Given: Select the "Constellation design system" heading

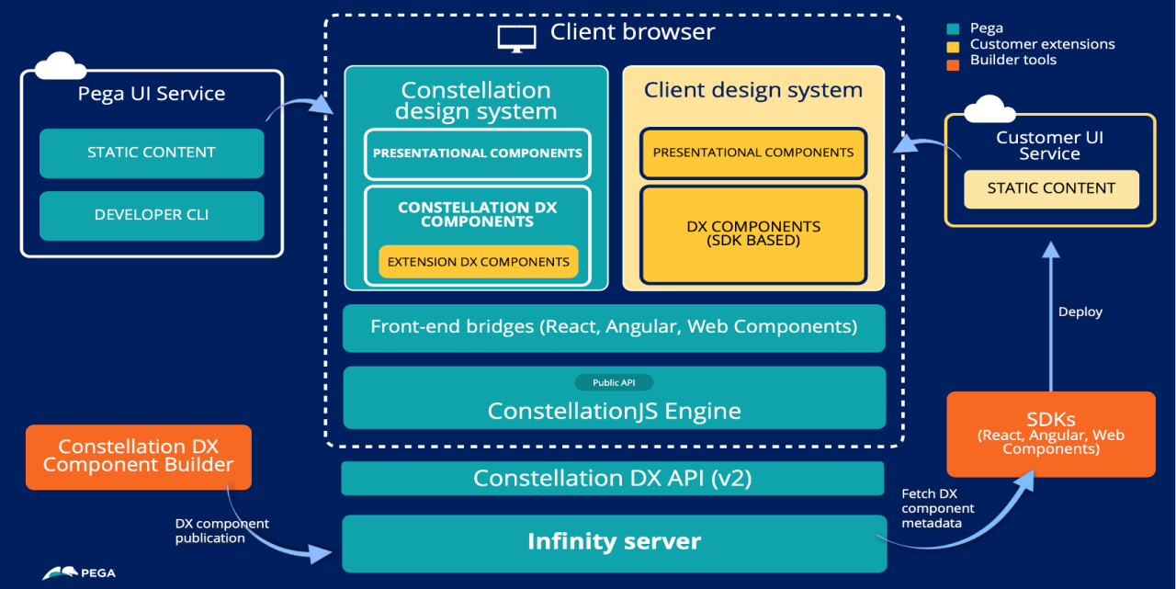Looking at the screenshot, I should [x=476, y=101].
